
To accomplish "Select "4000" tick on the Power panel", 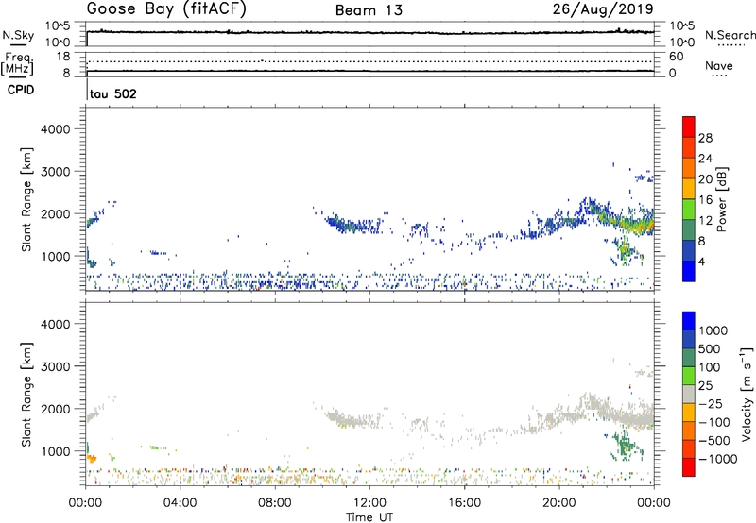I will point(56,129).
